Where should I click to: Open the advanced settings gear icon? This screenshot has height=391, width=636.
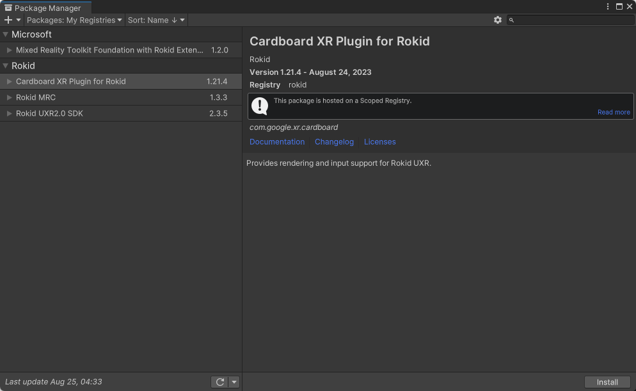pos(498,20)
